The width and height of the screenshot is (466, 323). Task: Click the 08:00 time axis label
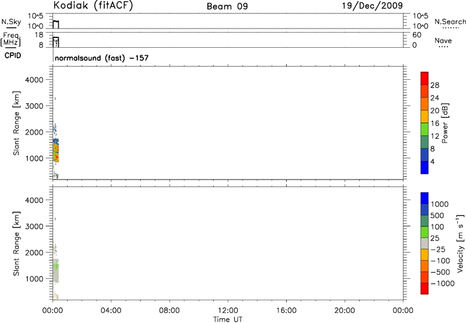point(170,311)
